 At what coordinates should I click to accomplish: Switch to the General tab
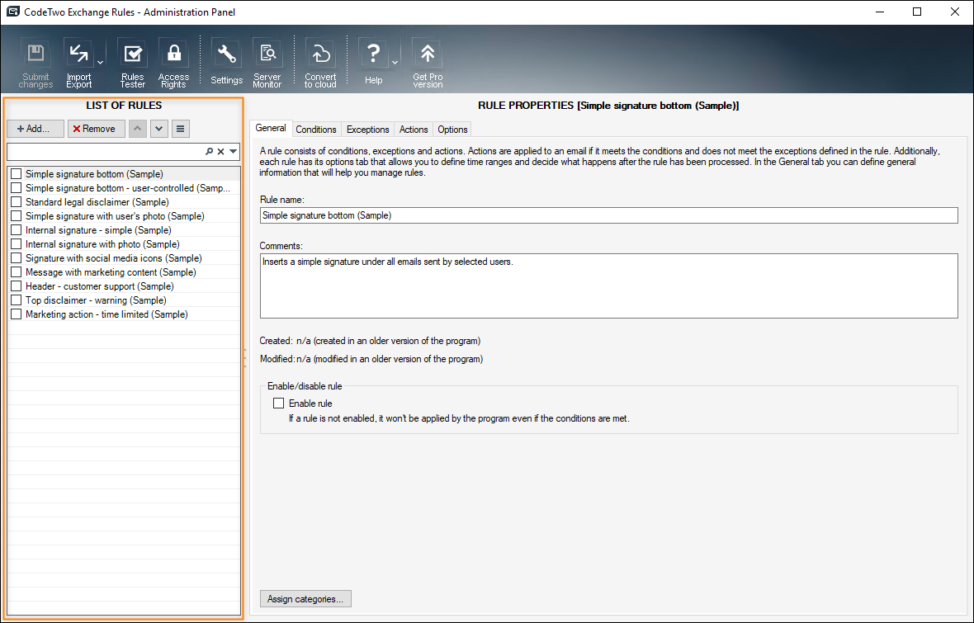point(271,128)
